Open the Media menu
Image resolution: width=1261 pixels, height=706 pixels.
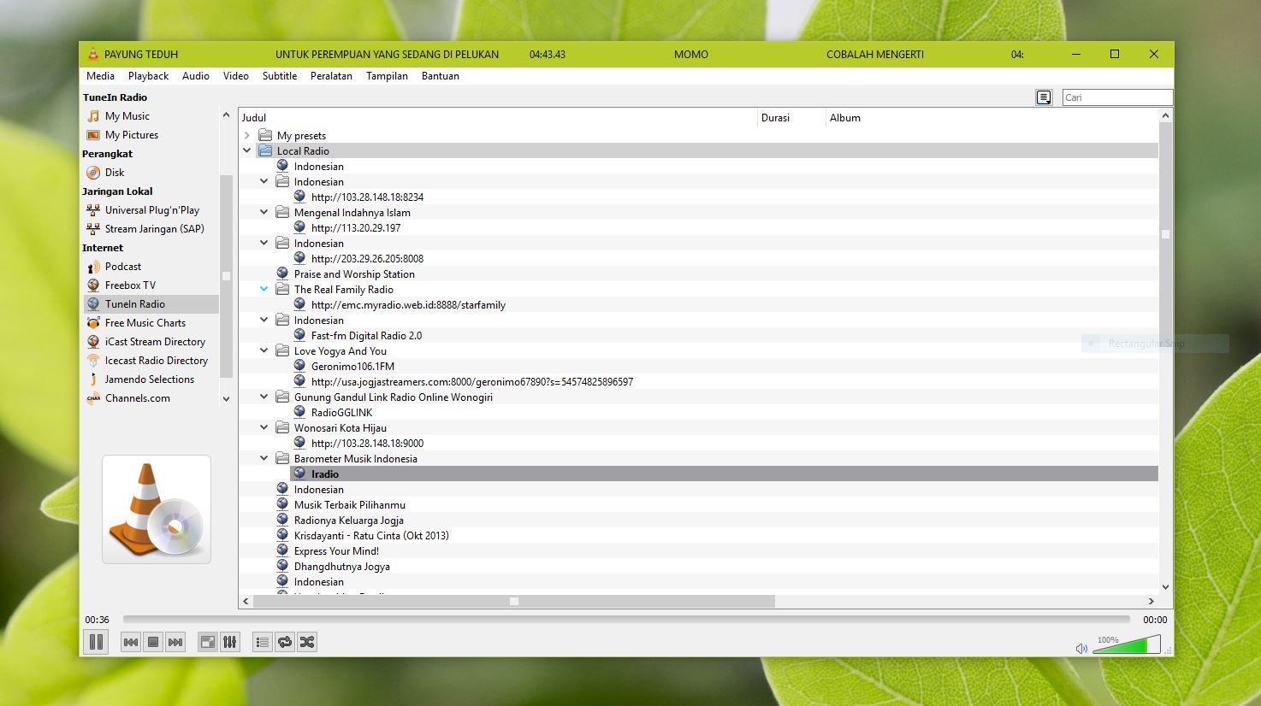[x=100, y=76]
